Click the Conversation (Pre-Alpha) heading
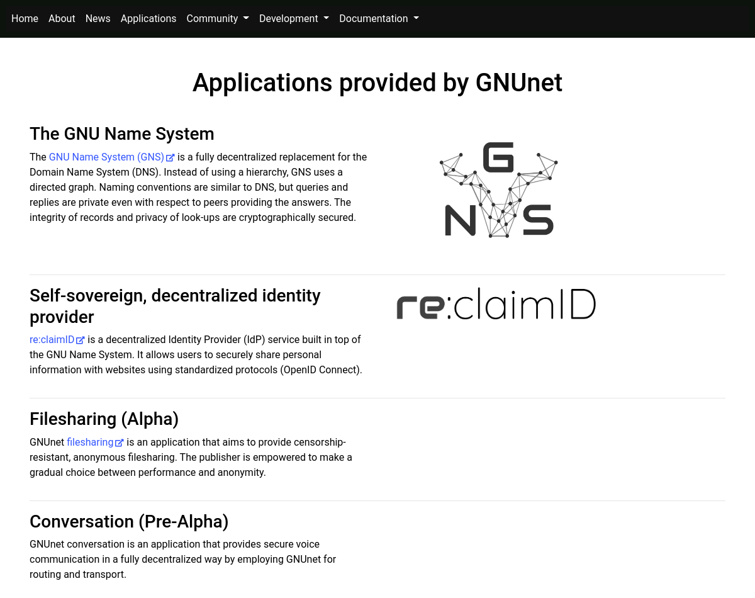755x598 pixels. pyautogui.click(x=129, y=522)
